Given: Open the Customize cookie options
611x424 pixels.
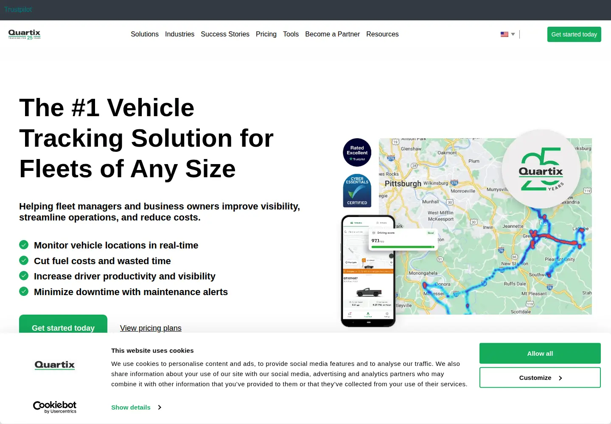Looking at the screenshot, I should click(540, 377).
